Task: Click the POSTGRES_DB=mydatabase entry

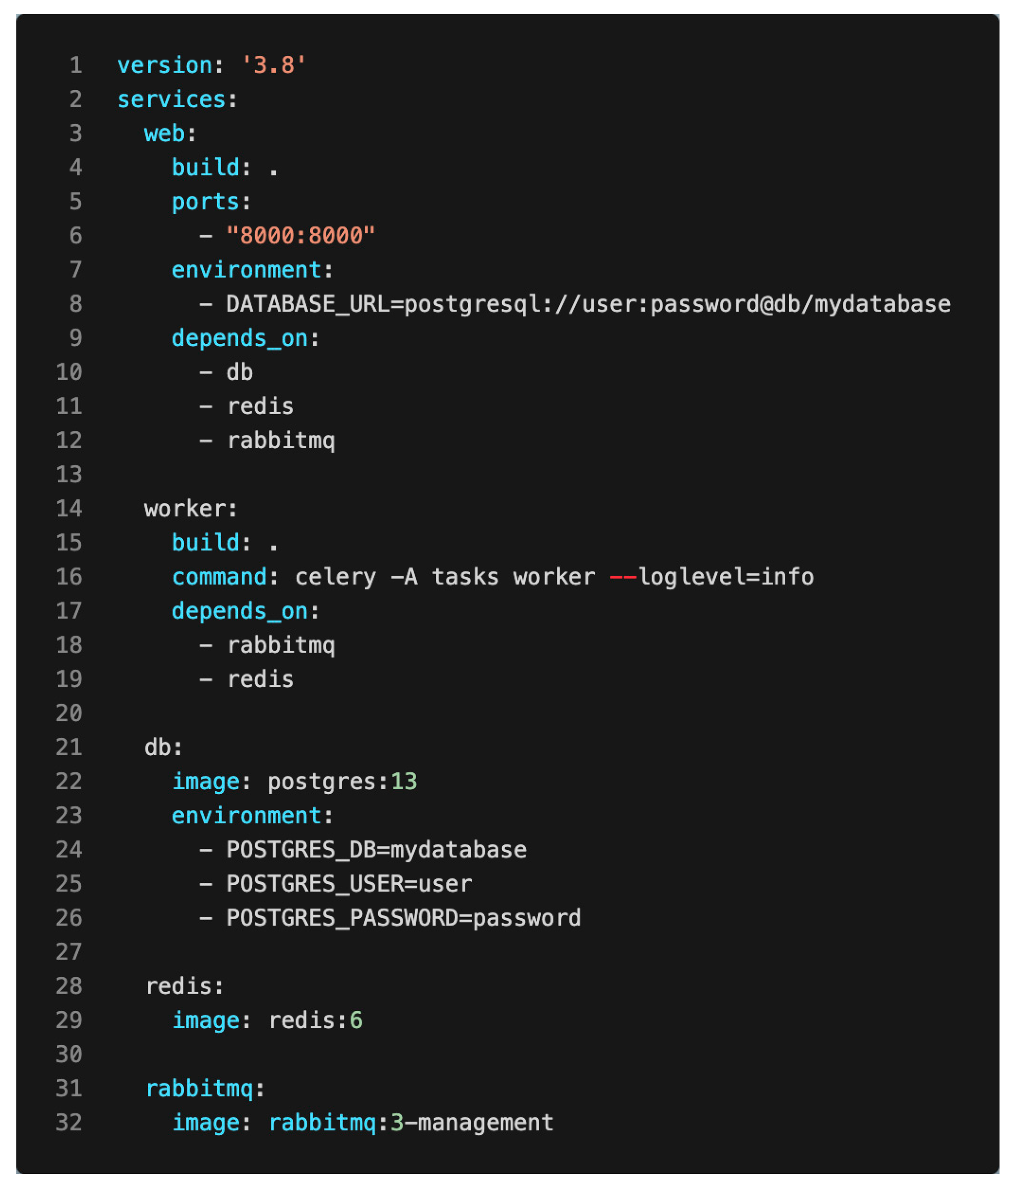Action: (x=376, y=850)
